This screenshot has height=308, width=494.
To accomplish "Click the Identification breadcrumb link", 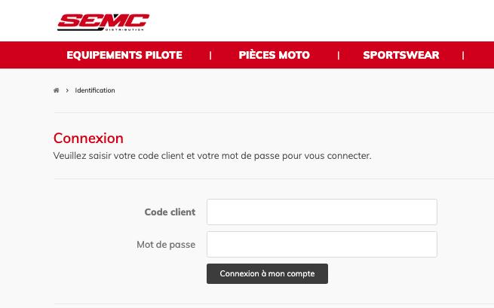I will click(x=95, y=90).
